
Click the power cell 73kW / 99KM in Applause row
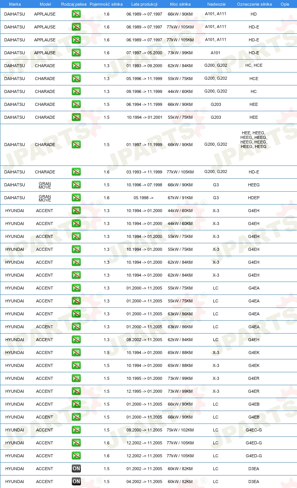(180, 53)
